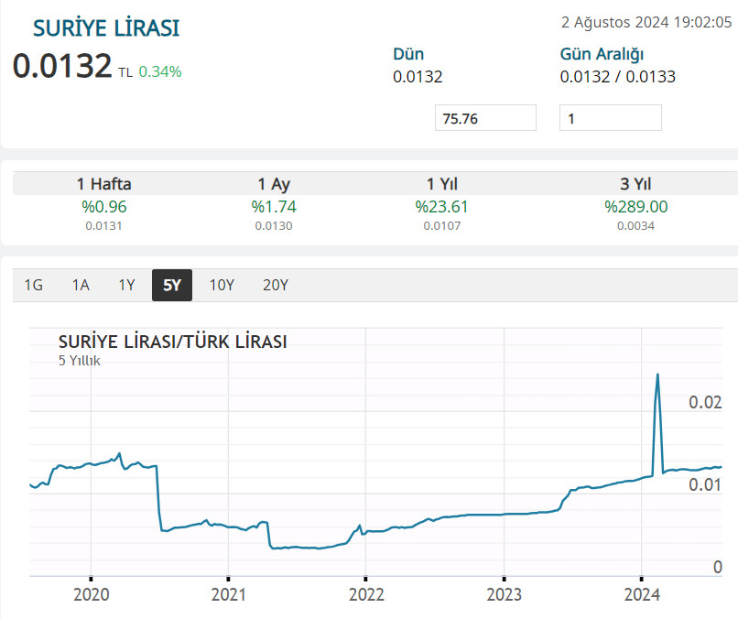Viewport: 738px width, 619px height.
Task: Click the 0.01 y-axis label
Action: click(x=705, y=484)
